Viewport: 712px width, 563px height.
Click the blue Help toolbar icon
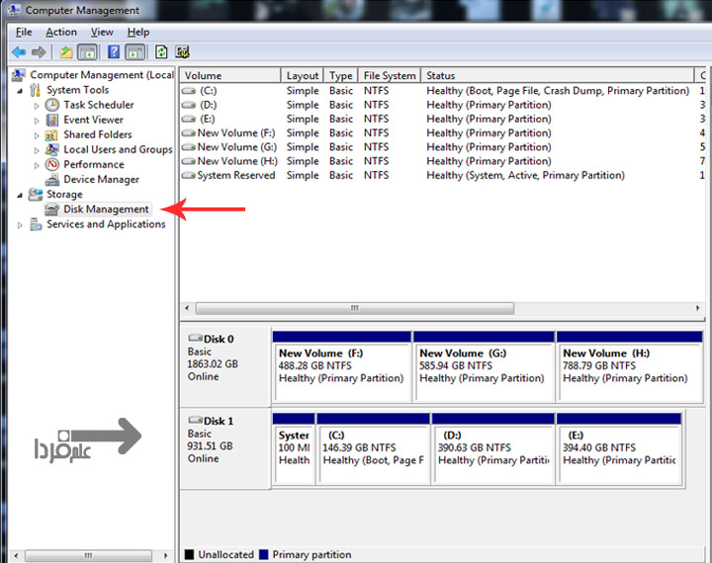pyautogui.click(x=114, y=52)
